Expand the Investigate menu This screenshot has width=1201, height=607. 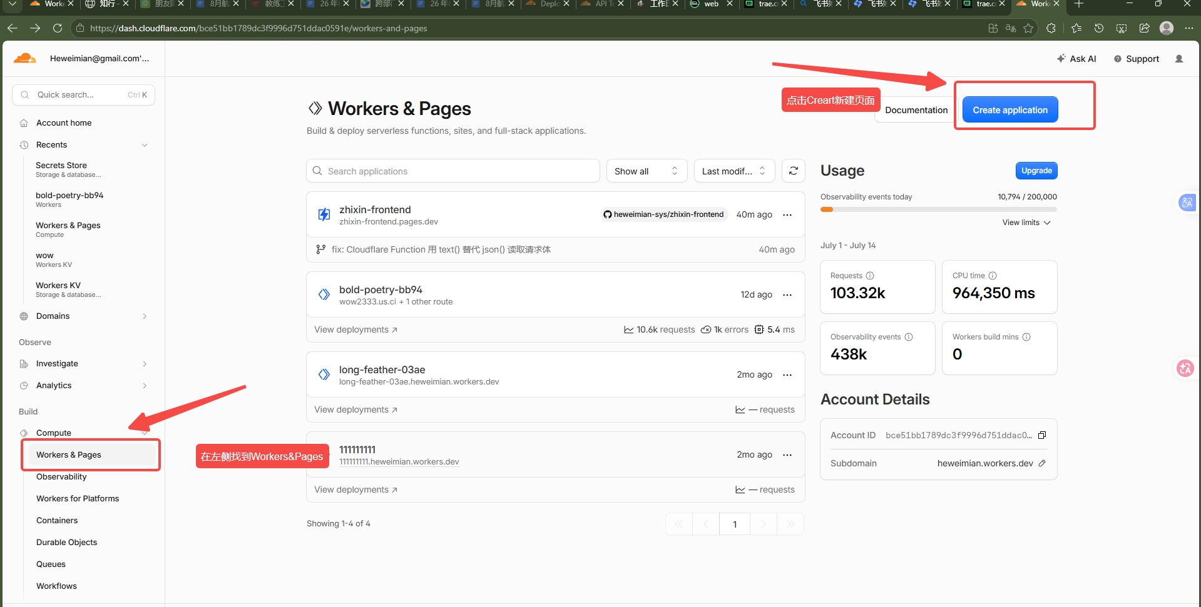(x=145, y=364)
